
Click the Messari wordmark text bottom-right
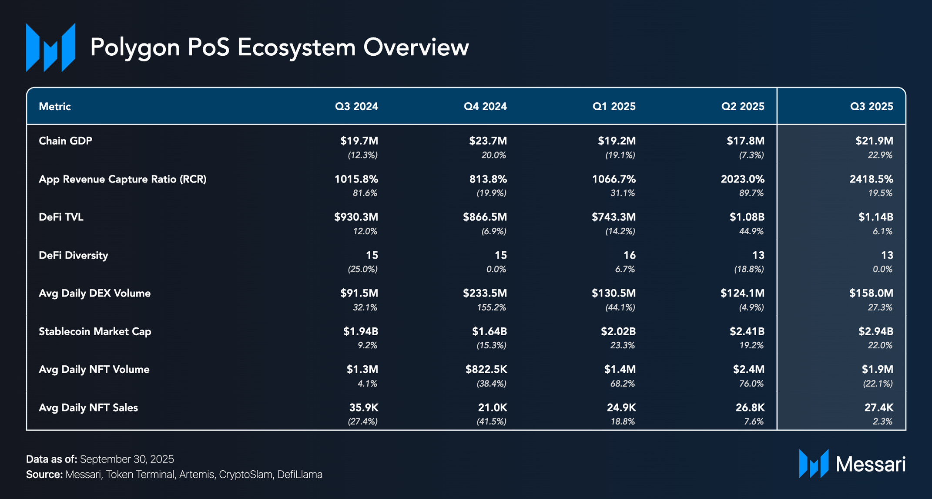[x=870, y=464]
